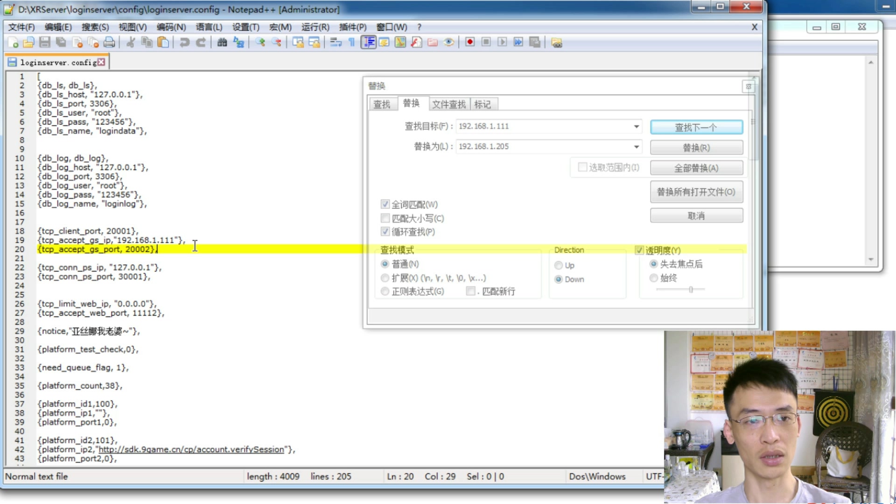Viewport: 896px width, 504px height.
Task: Start macro recording with red dot icon
Action: point(470,42)
